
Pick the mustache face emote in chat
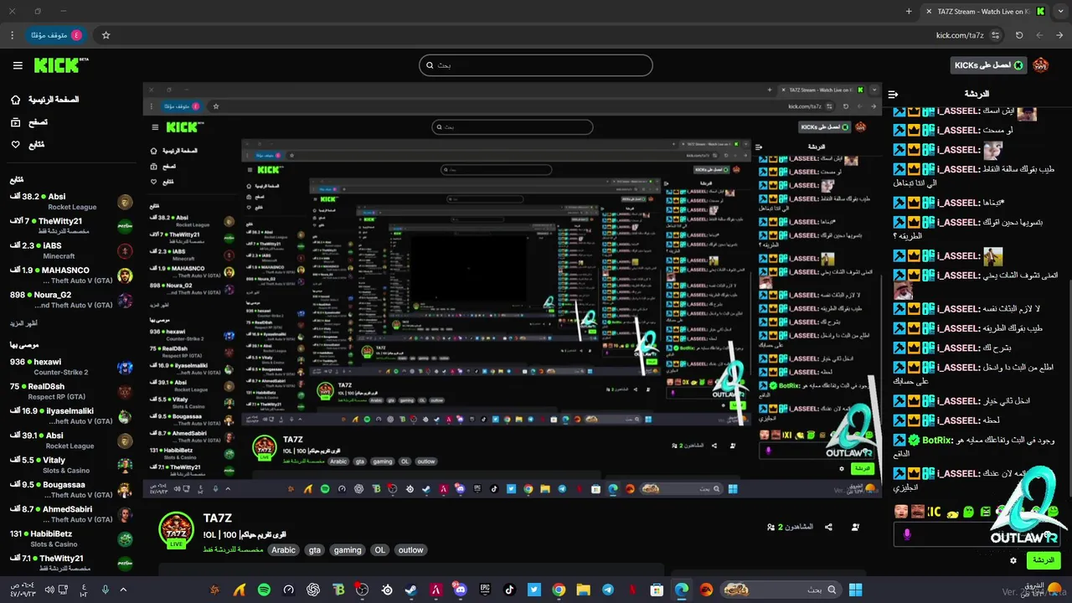tap(918, 511)
